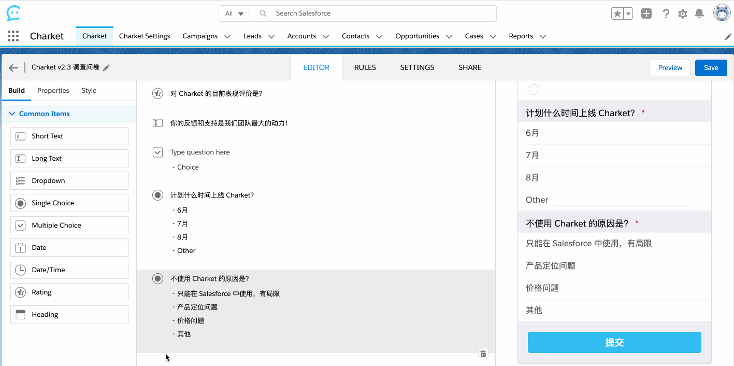Select the 6月 option in preview

pos(532,133)
